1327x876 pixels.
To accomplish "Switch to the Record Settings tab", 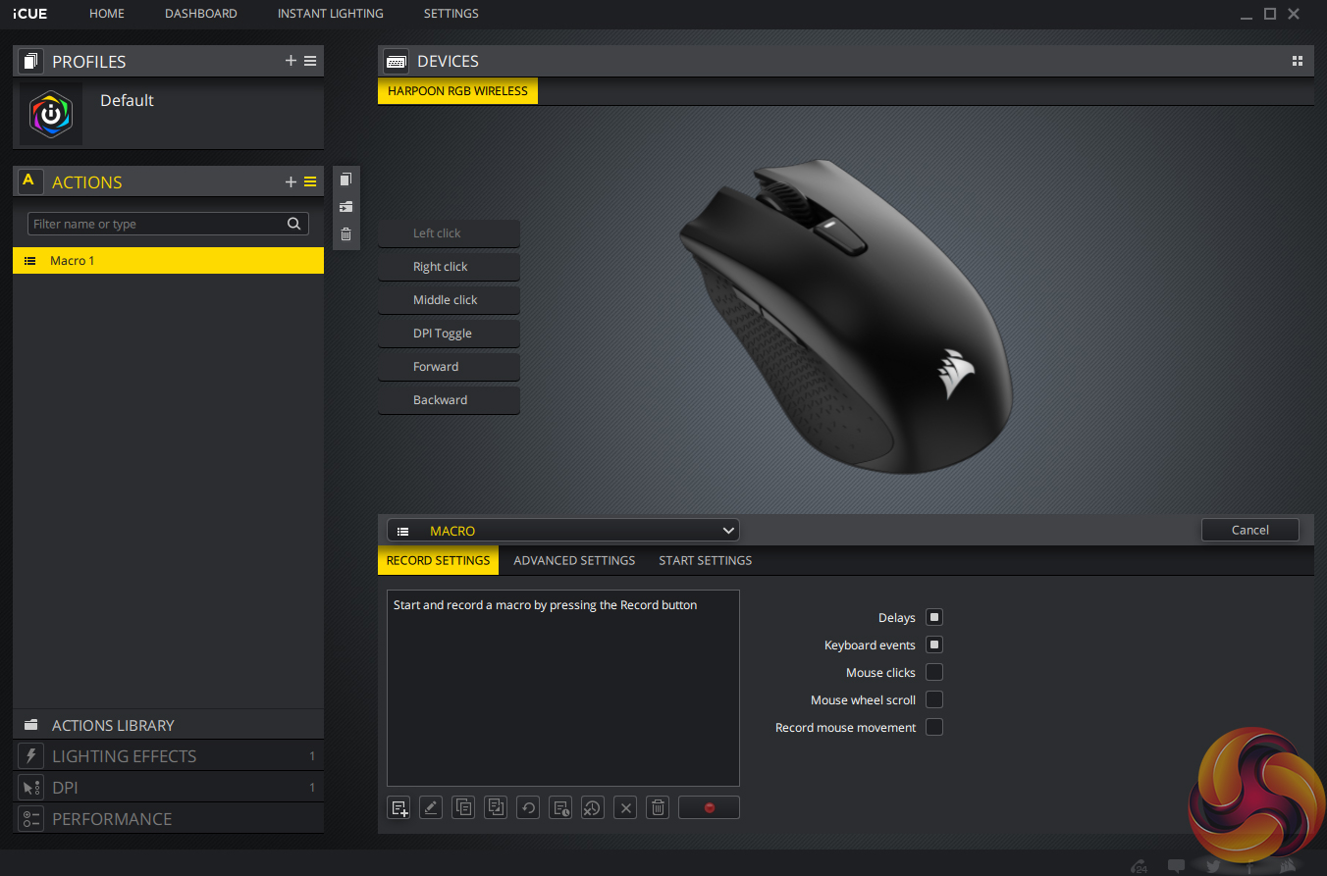I will (438, 560).
